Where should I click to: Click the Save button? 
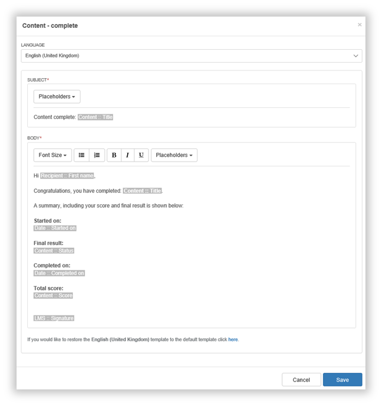(342, 379)
